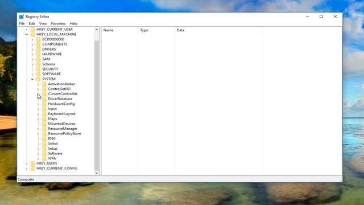Screen dimensions: 364x205
Task: Click the HKEY_LOCAL_MACHINE folder icon
Action: (32, 34)
